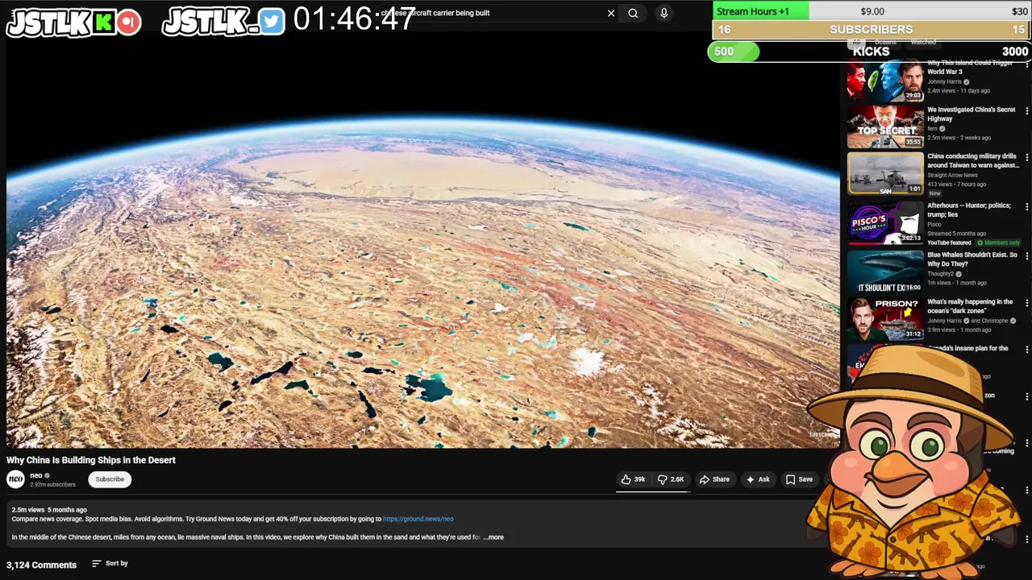Save the video to a playlist
Screen dimensions: 1032x580
point(799,479)
